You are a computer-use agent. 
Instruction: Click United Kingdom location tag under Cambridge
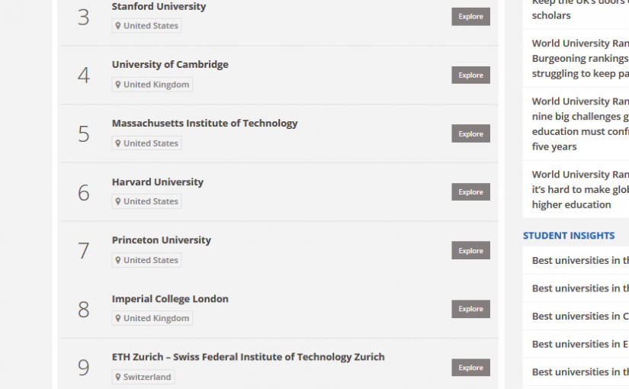click(152, 85)
